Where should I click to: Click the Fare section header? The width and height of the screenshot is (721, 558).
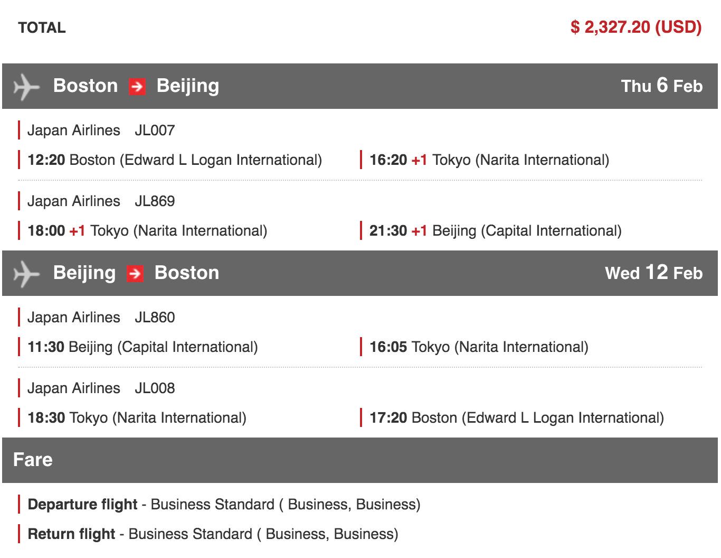33,460
